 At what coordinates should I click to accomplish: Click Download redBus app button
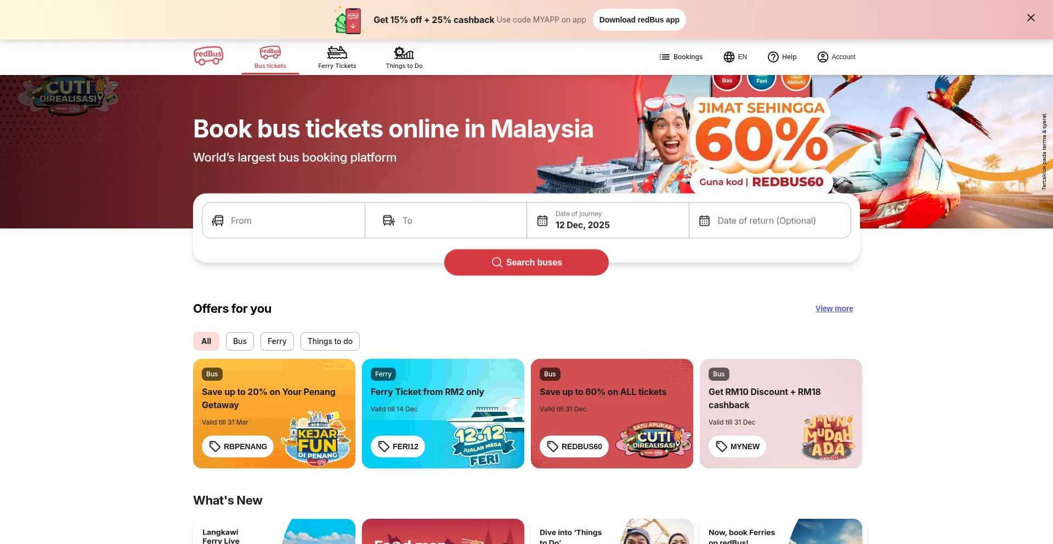[639, 20]
